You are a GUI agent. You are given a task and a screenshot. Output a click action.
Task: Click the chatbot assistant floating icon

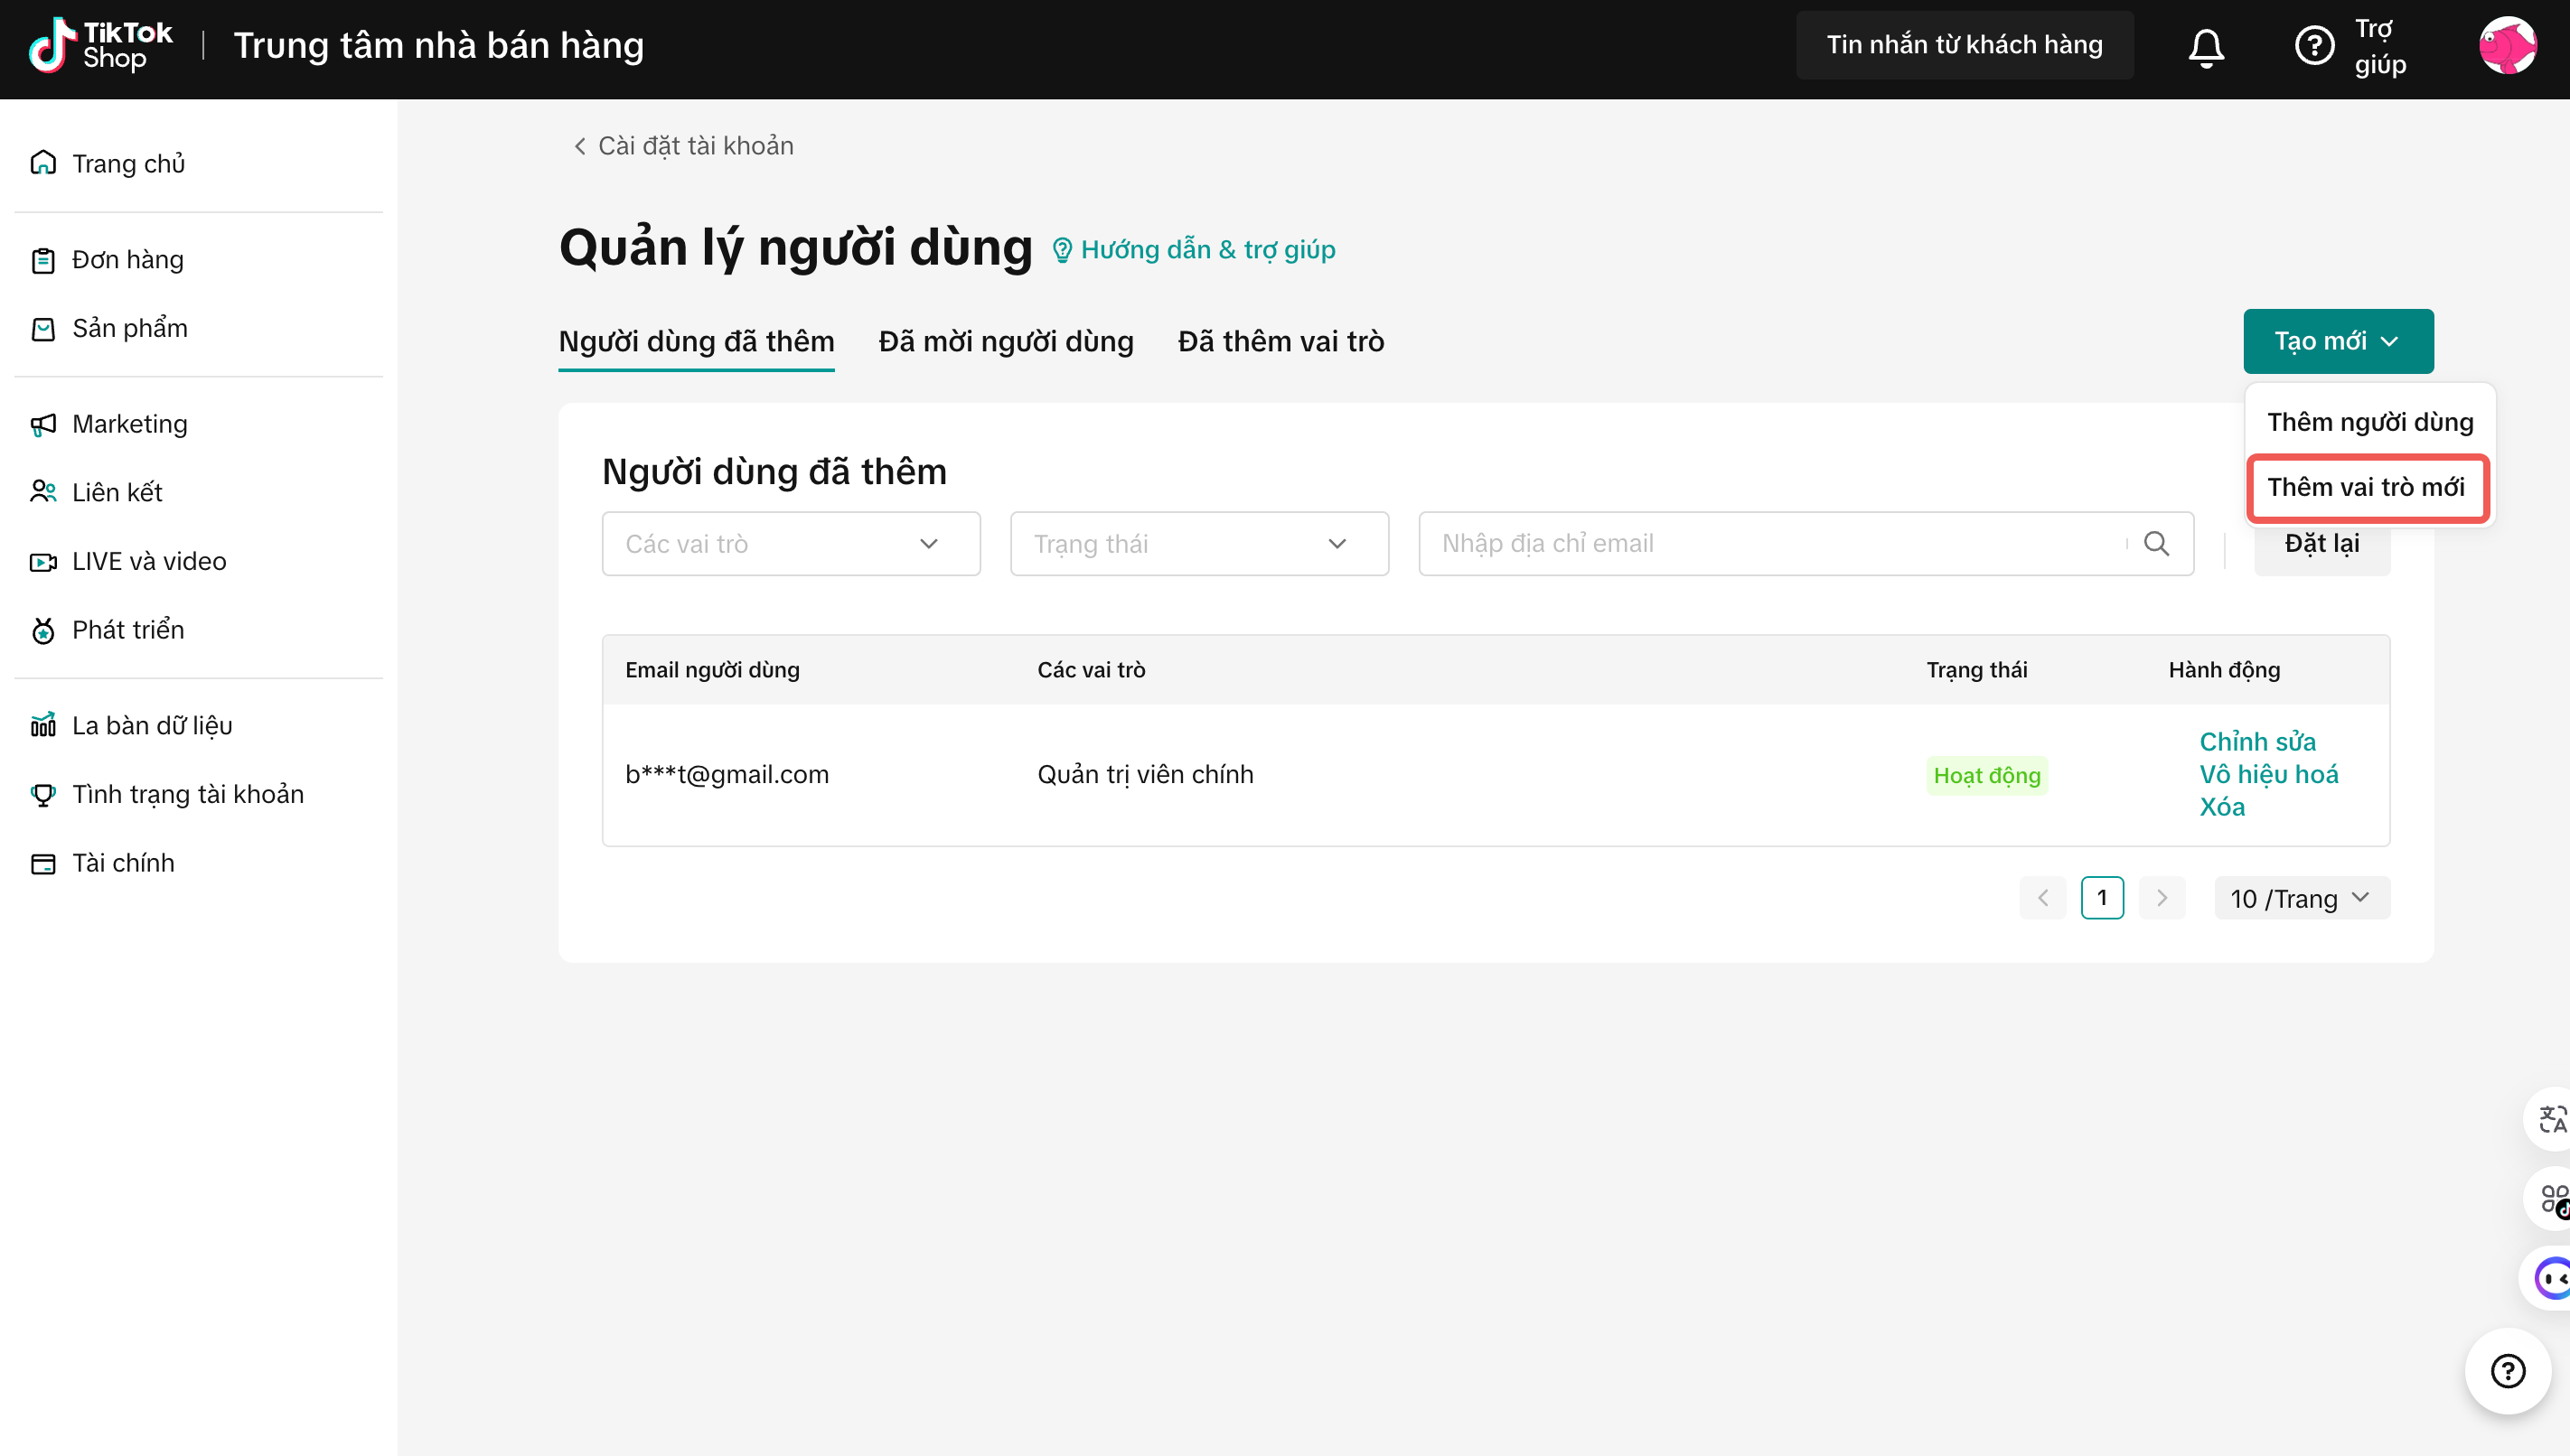click(2551, 1278)
